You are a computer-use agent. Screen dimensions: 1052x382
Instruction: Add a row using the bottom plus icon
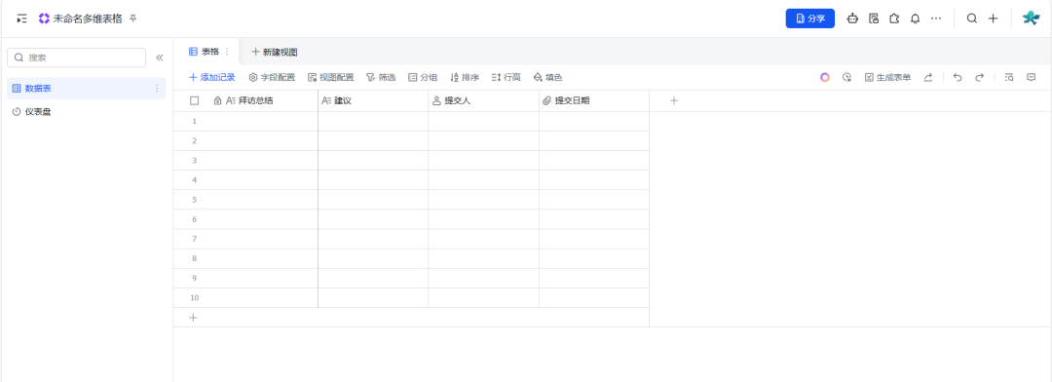(193, 318)
